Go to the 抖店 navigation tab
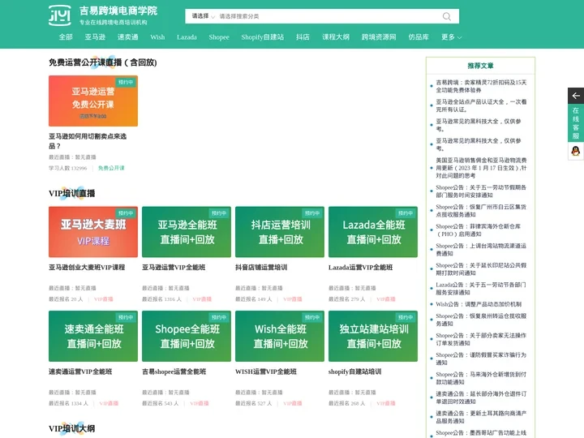Image resolution: width=584 pixels, height=438 pixels. (x=303, y=36)
